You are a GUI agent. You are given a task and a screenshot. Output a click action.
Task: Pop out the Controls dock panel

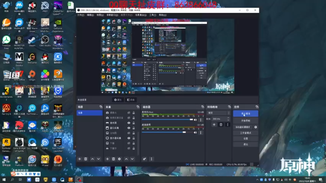[x=257, y=107]
